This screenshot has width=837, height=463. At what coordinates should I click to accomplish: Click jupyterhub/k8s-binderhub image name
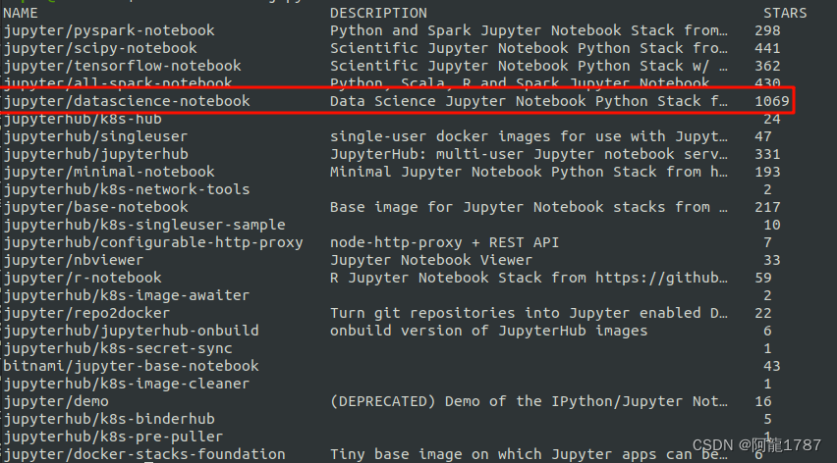pyautogui.click(x=109, y=419)
